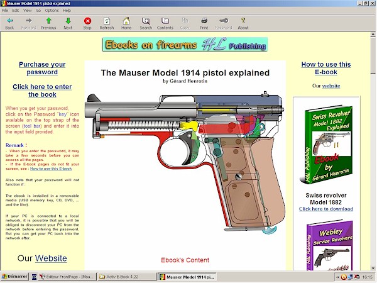377x283 pixels.
Task: Switch to Éditeur FrontPage taskbar window
Action: 67,277
